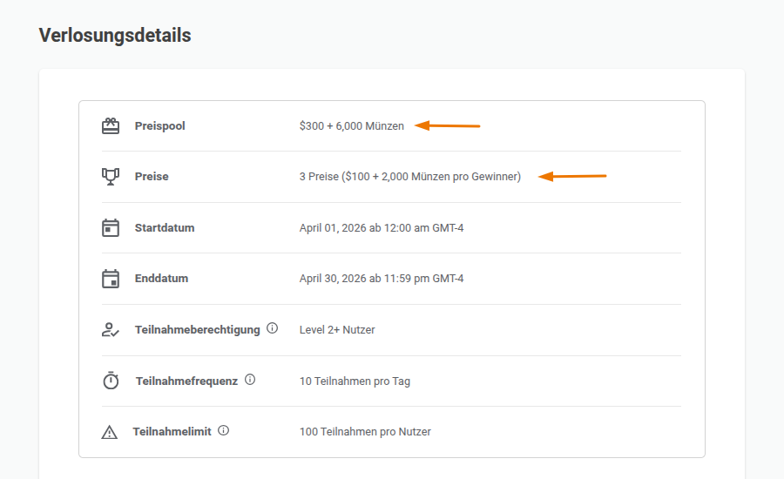Click the value "10 Teilnahmen pro Tag"
Image resolution: width=784 pixels, height=479 pixels.
[x=355, y=381]
